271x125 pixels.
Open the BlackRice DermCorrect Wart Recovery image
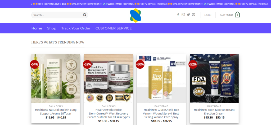tap(109, 78)
